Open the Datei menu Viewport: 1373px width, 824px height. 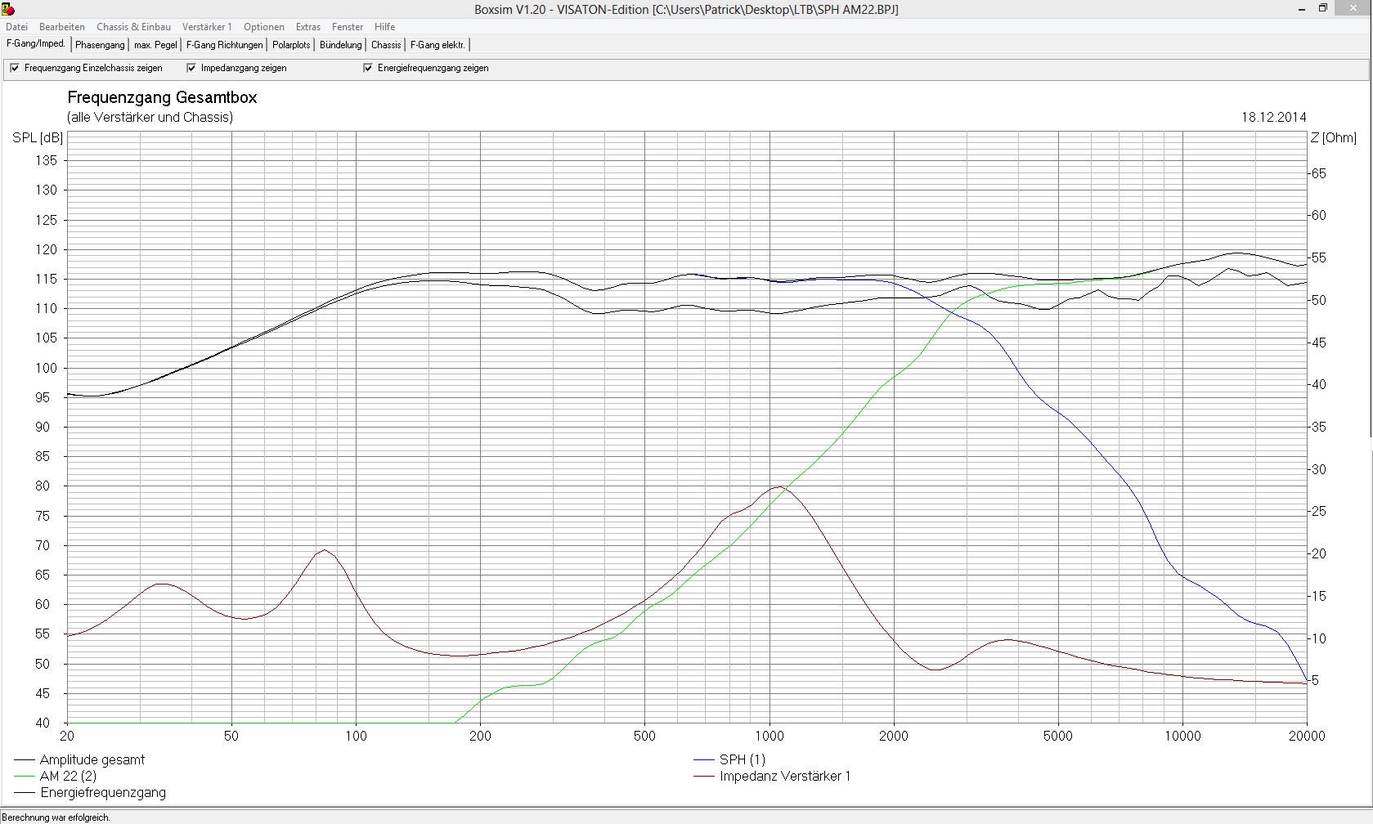tap(16, 27)
